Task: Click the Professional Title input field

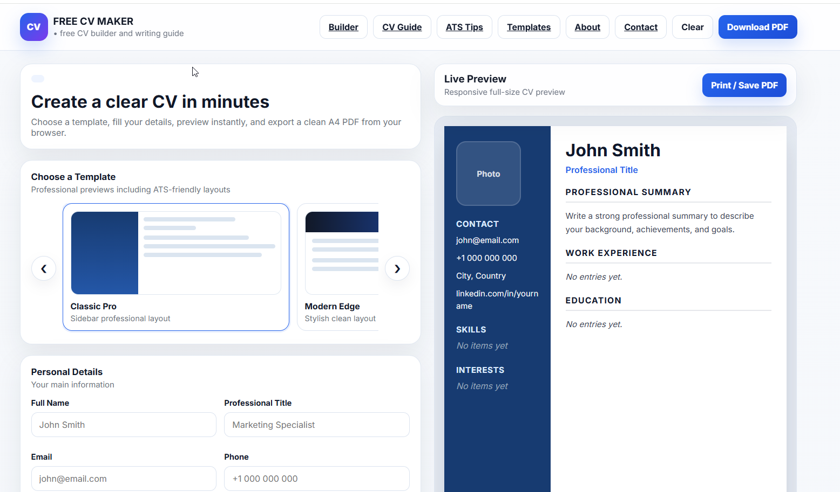Action: (317, 425)
